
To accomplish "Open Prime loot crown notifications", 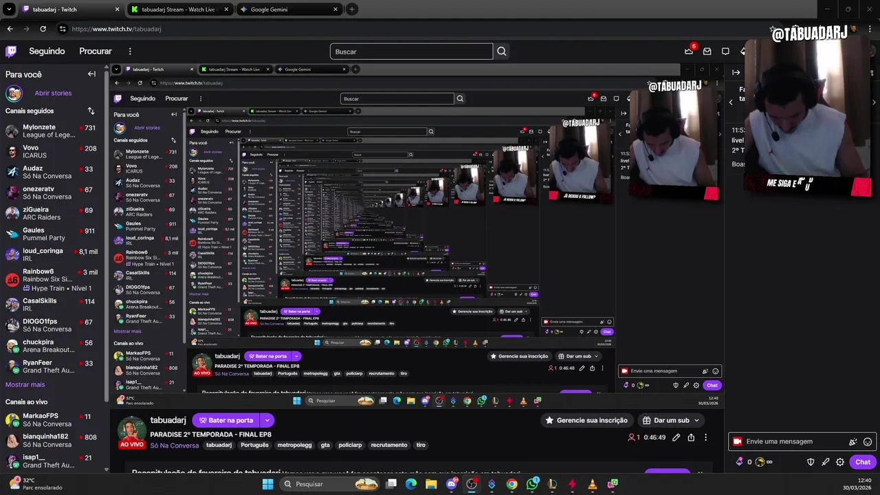I will 689,51.
